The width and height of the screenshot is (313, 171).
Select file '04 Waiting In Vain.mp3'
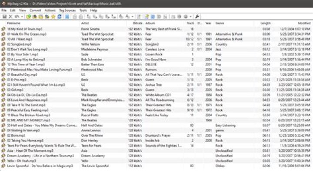[x=23, y=131]
